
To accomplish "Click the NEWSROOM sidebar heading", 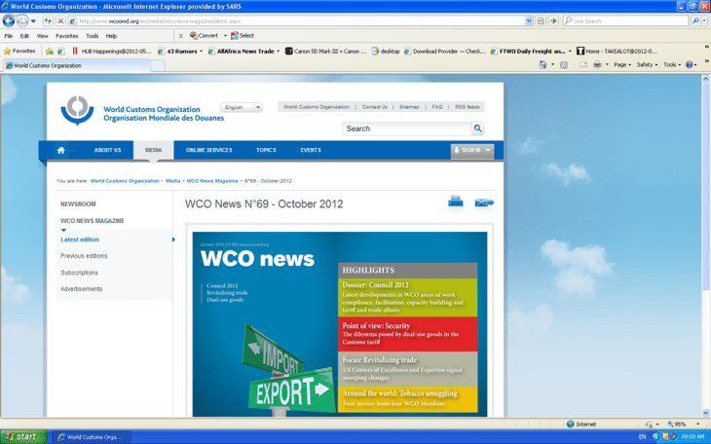I will pos(78,204).
